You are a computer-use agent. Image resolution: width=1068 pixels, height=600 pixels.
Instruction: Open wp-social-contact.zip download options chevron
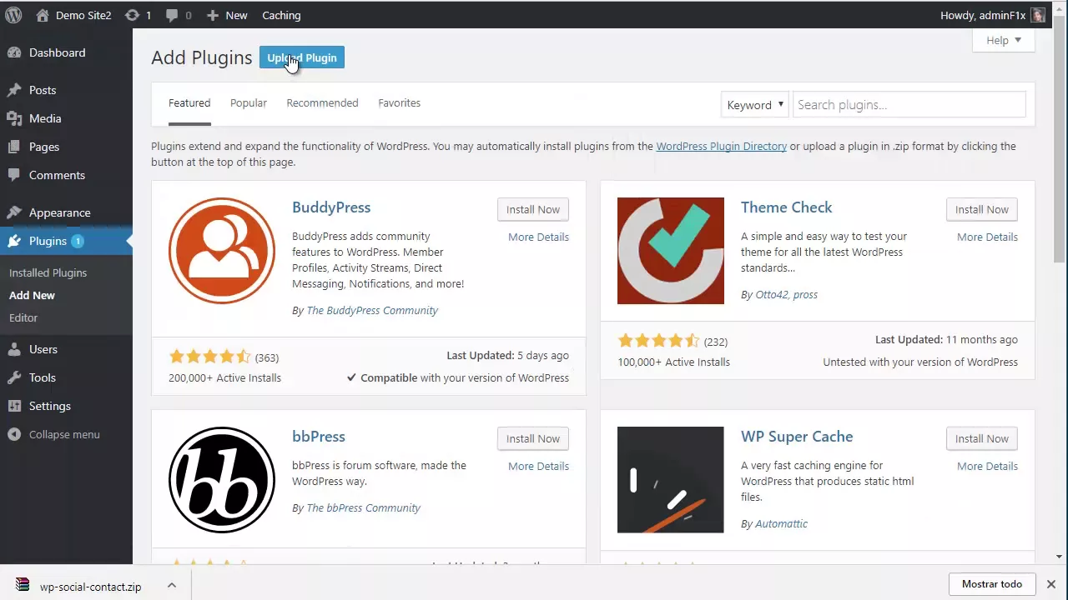tap(171, 586)
